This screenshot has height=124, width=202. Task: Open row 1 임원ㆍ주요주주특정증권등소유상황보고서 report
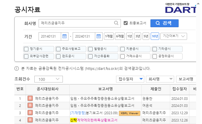pyautogui.click(x=102, y=98)
